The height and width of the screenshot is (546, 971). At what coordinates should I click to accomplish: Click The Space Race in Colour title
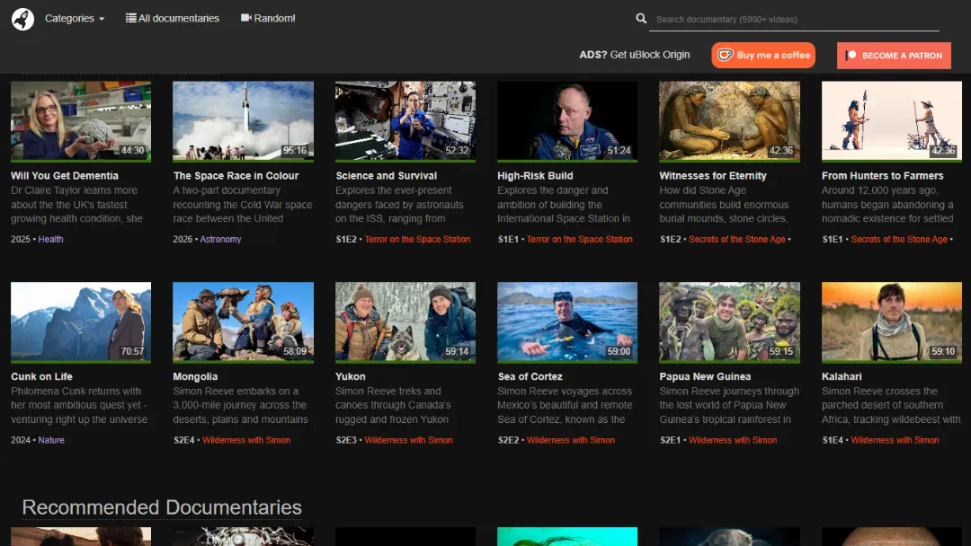[236, 176]
